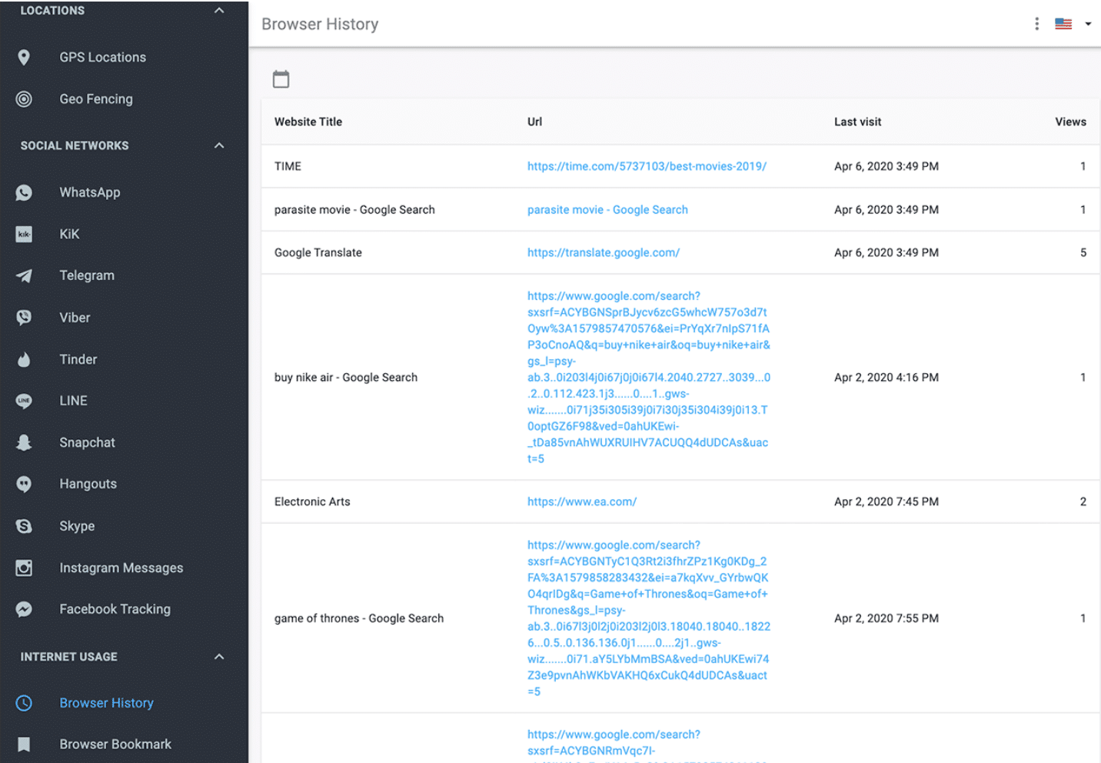Open the www.ea.com link

point(582,501)
